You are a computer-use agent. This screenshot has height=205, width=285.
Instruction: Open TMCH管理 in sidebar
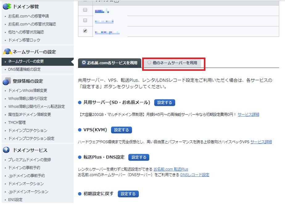click(x=17, y=123)
